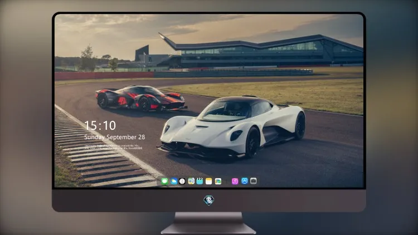Open the green Messages icon in the dock
This screenshot has width=418, height=235.
164,181
